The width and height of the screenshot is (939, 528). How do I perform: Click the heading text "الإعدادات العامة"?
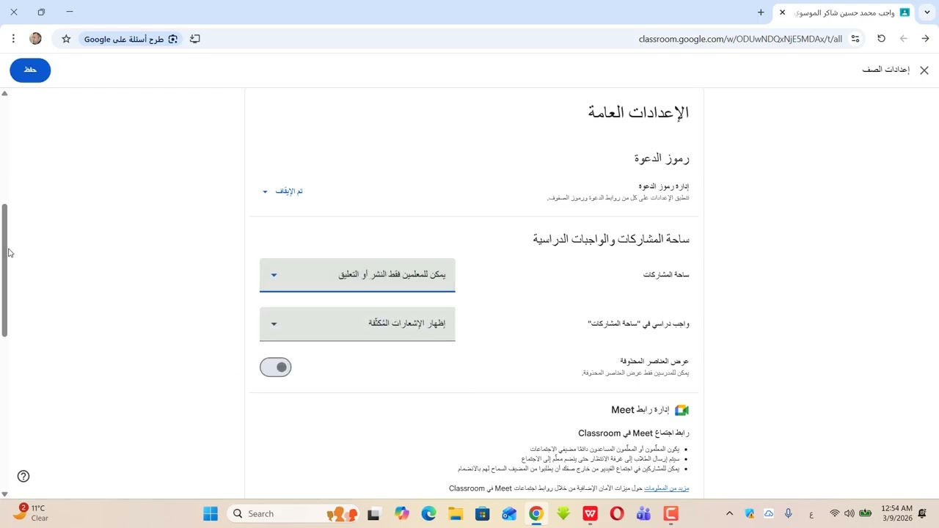638,112
